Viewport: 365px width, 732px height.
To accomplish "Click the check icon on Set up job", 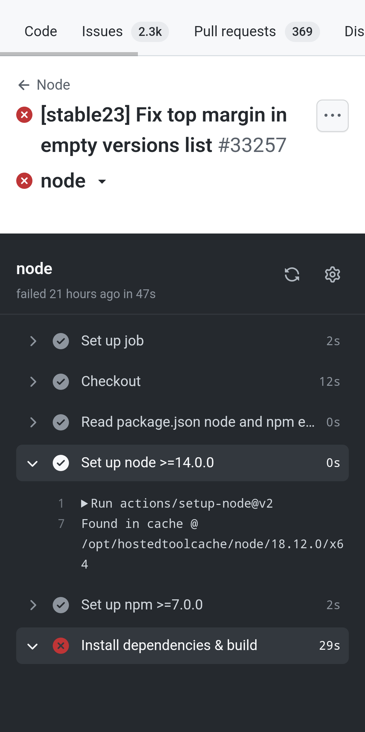I will tap(61, 341).
